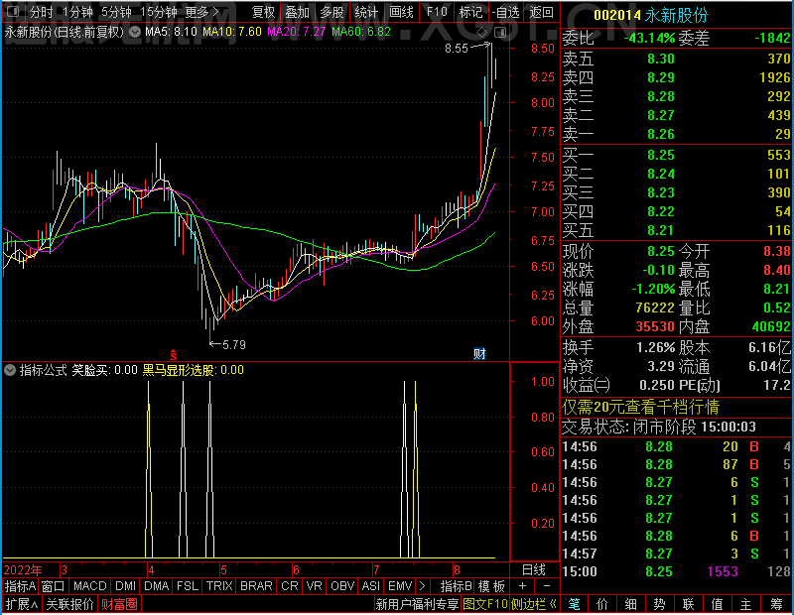
Task: Switch indicator to FSL
Action: pyautogui.click(x=188, y=586)
